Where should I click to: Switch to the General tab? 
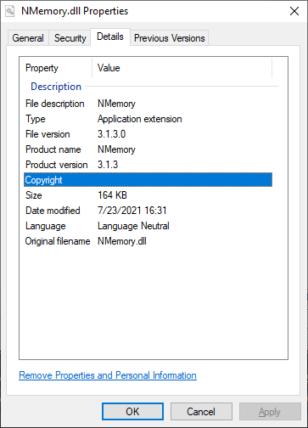point(28,38)
